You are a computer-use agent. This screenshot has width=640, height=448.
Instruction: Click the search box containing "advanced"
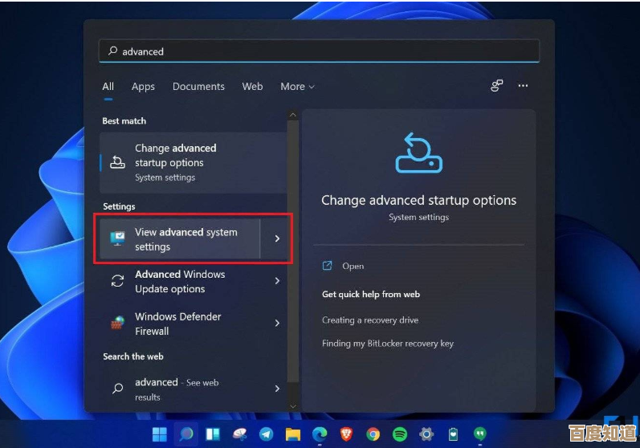point(319,51)
